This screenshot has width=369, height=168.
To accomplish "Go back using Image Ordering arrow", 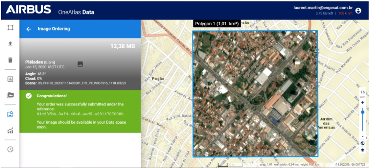I will click(29, 29).
